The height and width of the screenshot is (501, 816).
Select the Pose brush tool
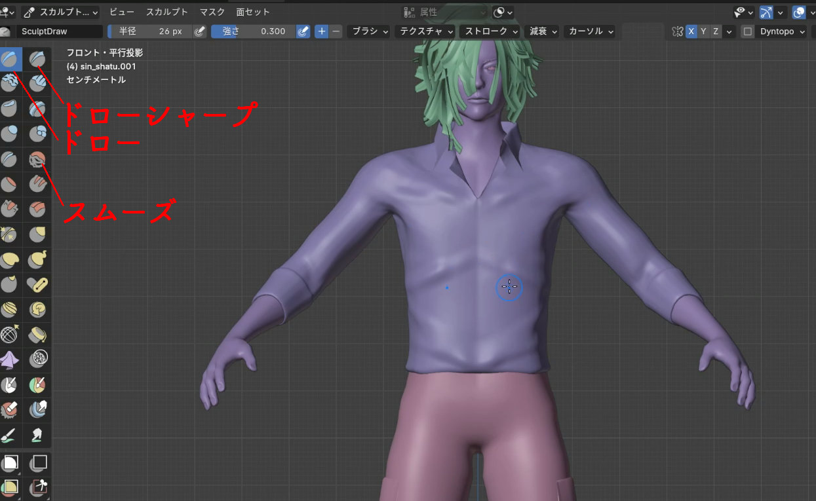(x=37, y=284)
